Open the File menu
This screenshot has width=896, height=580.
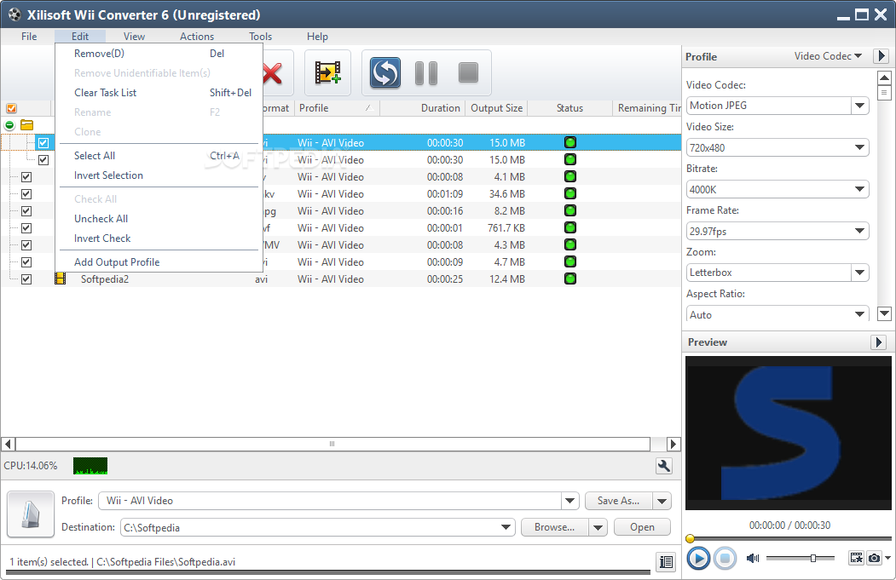(x=29, y=37)
